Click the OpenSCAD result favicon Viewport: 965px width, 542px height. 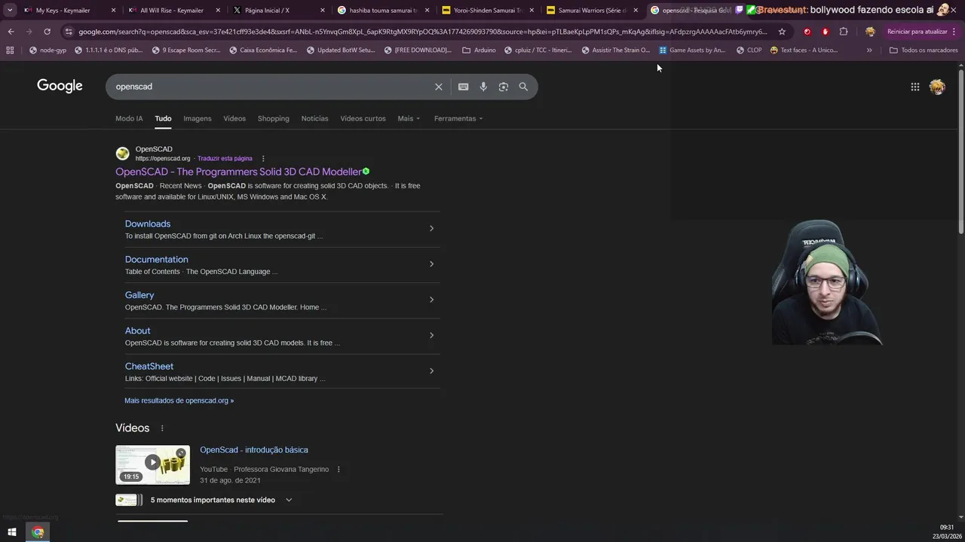pos(122,154)
